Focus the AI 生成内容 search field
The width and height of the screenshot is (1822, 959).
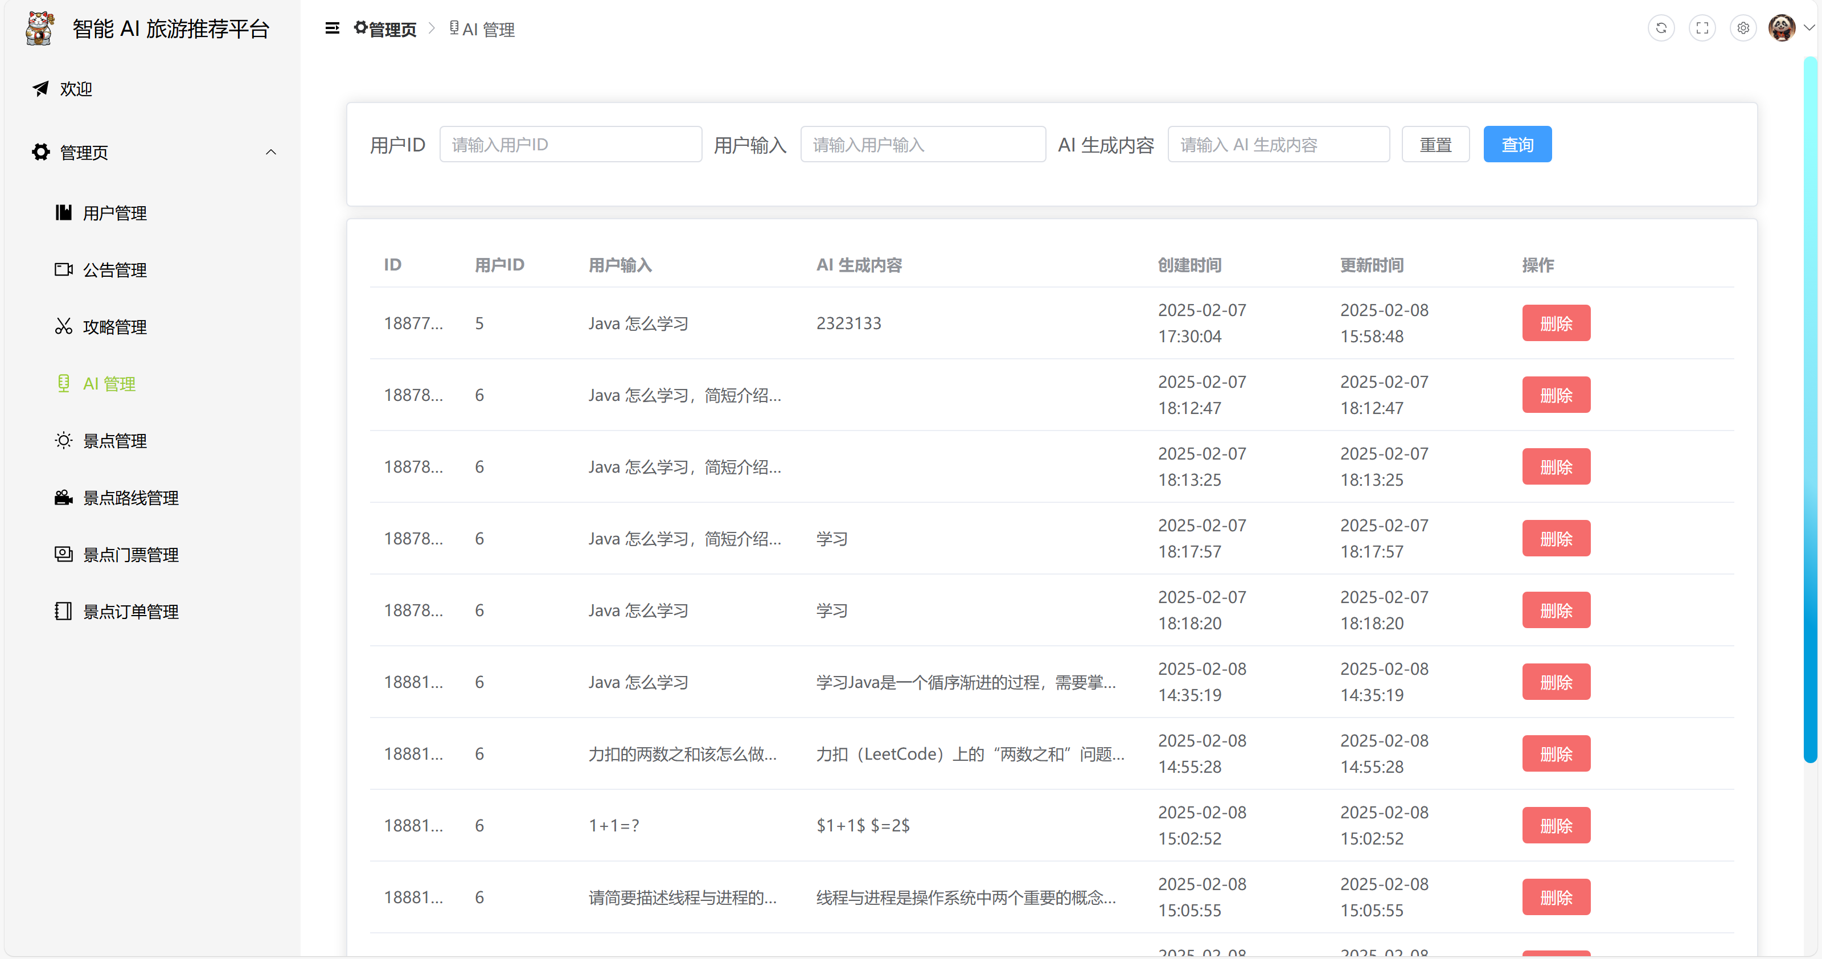pos(1279,144)
